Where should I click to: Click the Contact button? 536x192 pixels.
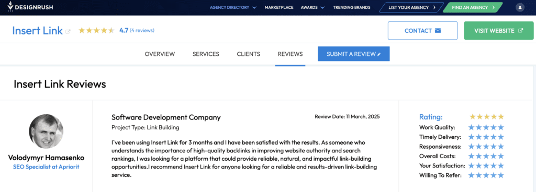click(x=422, y=31)
